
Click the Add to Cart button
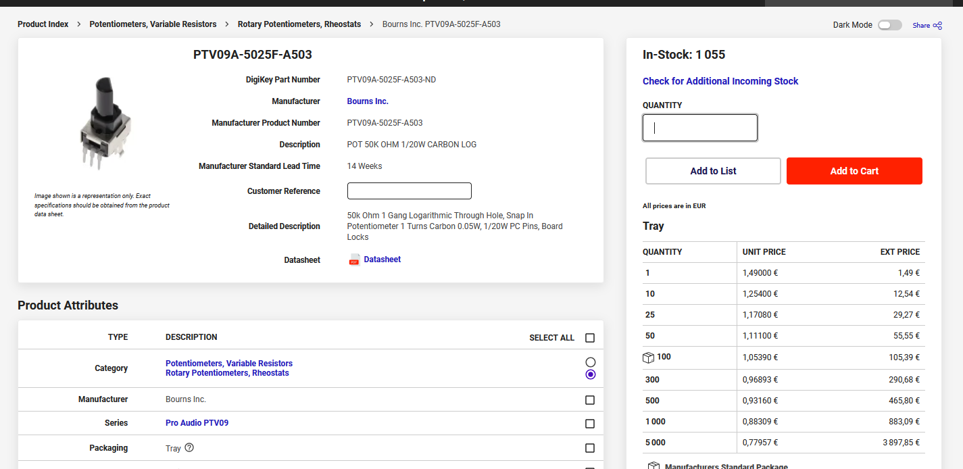coord(854,171)
